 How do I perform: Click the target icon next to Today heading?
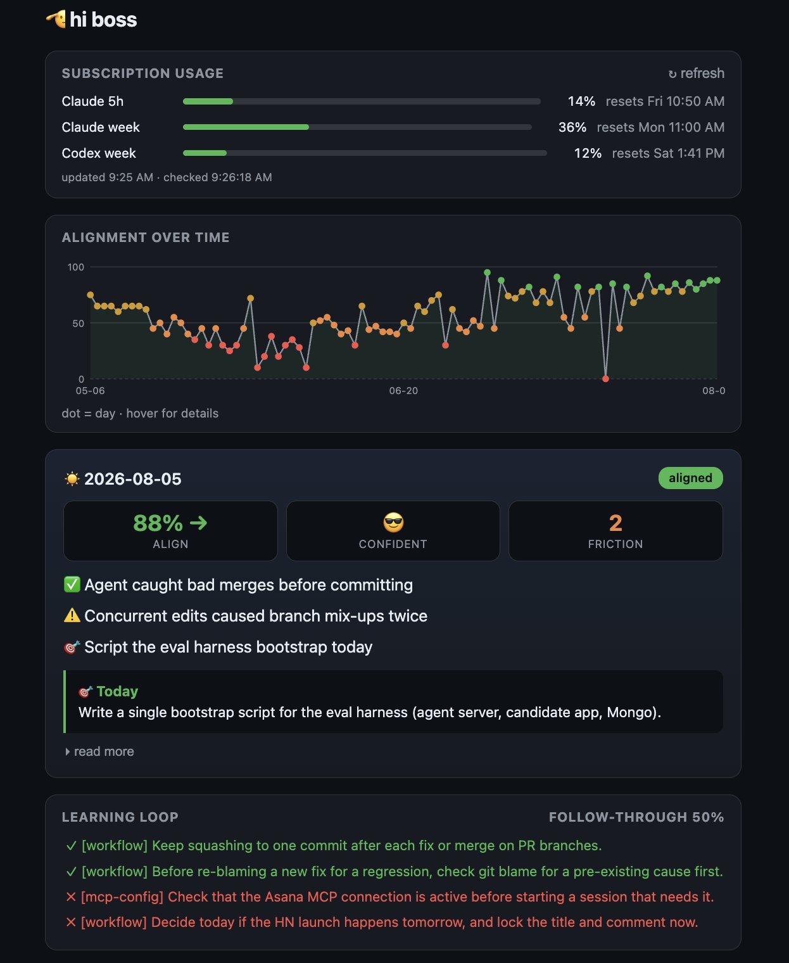tap(85, 691)
